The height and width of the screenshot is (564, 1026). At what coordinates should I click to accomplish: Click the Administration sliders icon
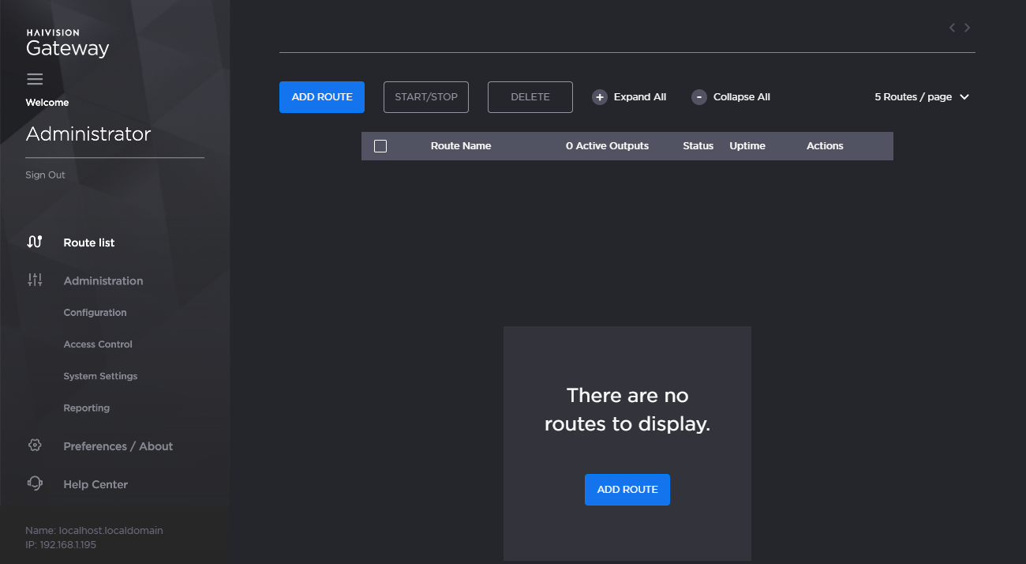click(35, 280)
